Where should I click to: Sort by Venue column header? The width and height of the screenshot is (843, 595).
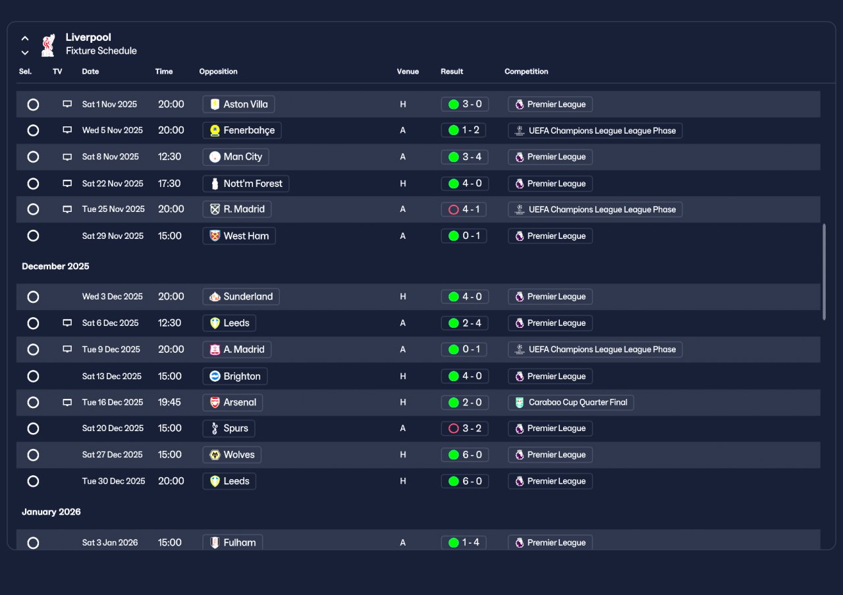pos(408,72)
